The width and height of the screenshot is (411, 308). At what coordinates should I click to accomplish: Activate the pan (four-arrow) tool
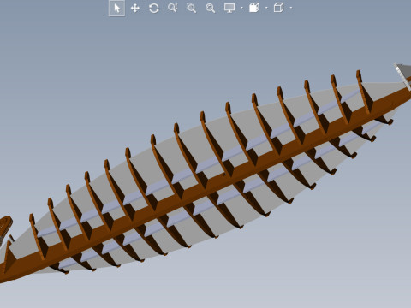click(x=135, y=8)
